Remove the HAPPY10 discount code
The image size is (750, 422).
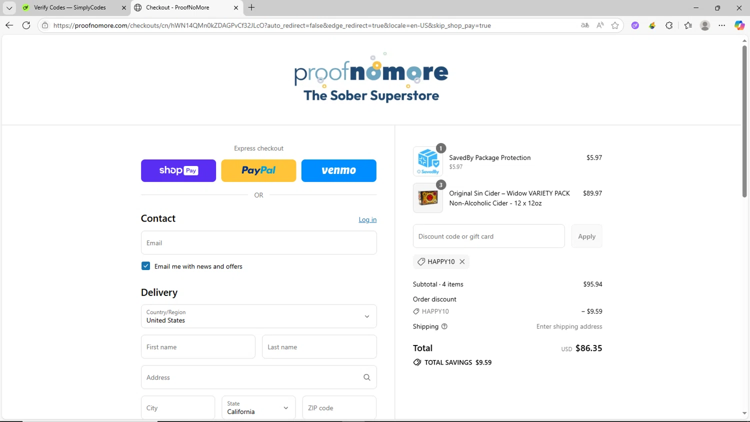462,261
